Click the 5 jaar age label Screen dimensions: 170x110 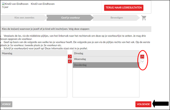[x=5, y=7]
